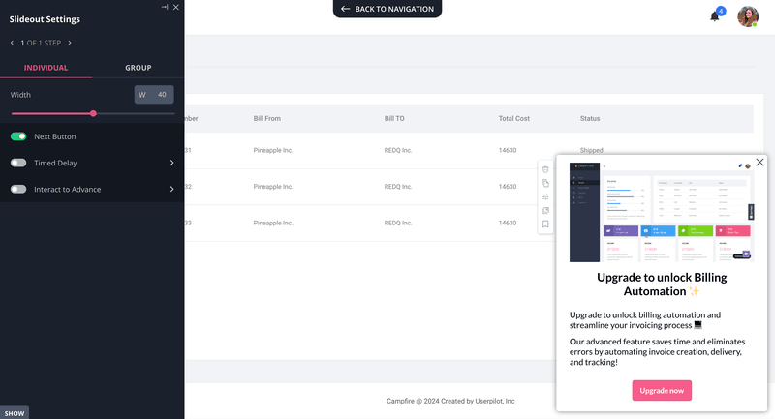Enable the Interact to Advance toggle

click(18, 189)
